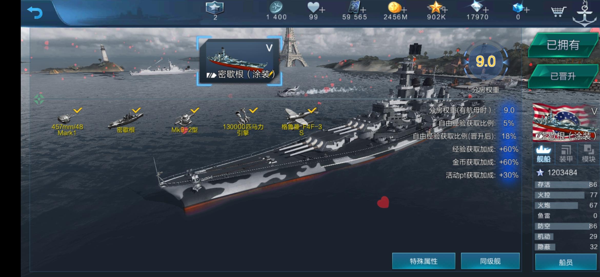
Task: Select the 457mm/48 Mark1 main gun module
Action: coord(67,122)
